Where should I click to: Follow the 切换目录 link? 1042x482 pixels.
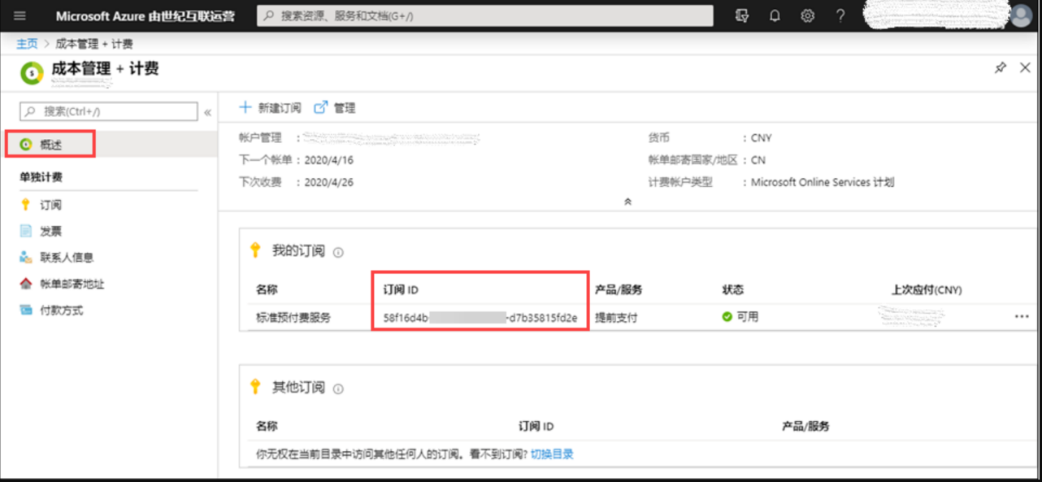pos(552,454)
